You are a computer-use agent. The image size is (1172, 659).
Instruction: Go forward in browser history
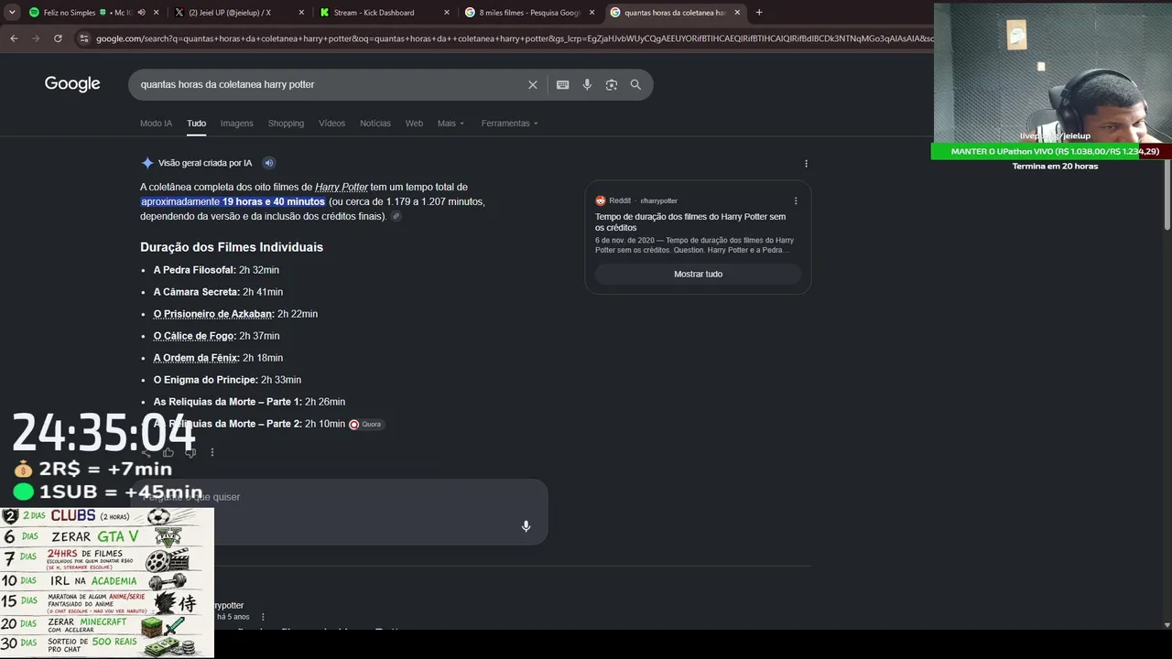tap(36, 38)
